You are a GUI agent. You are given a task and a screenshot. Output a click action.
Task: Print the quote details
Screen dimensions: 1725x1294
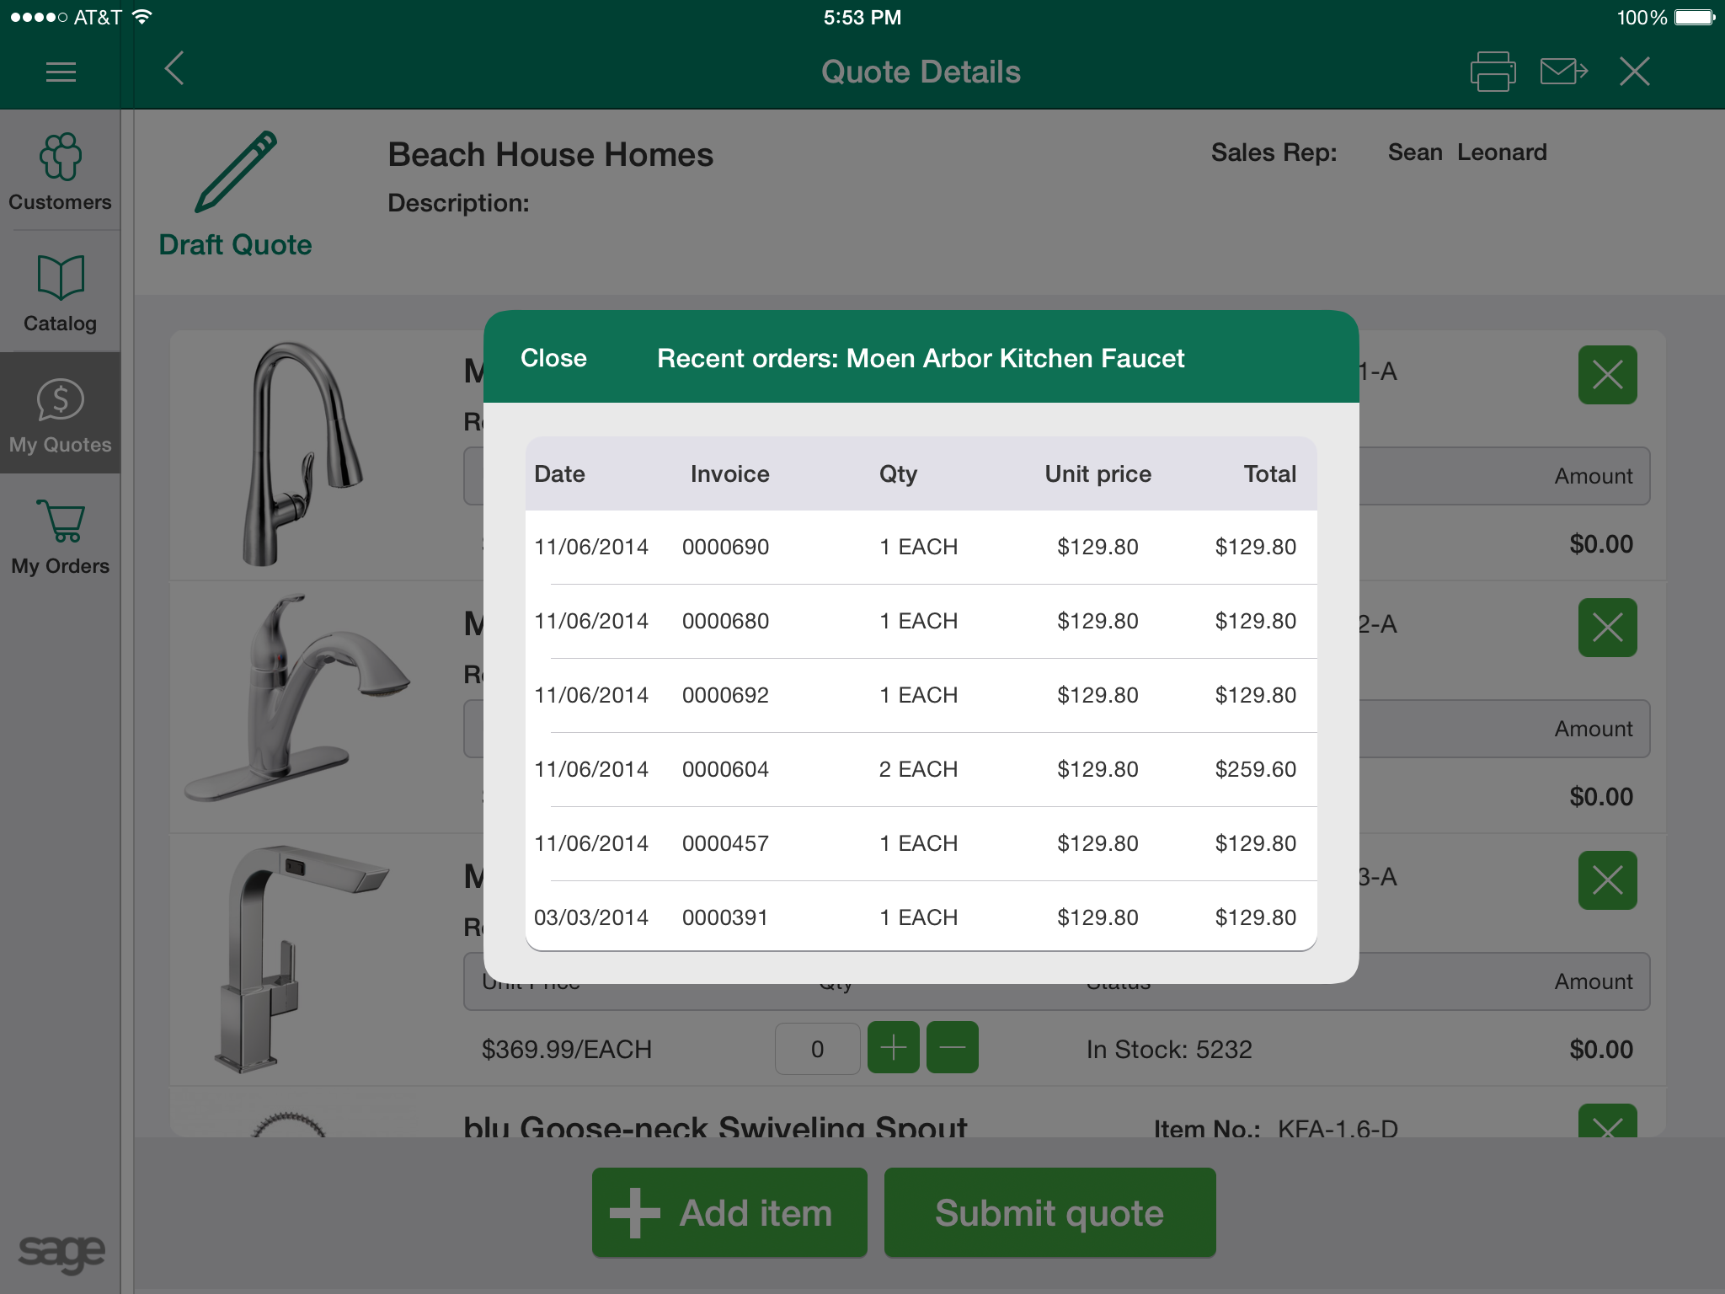[1493, 72]
